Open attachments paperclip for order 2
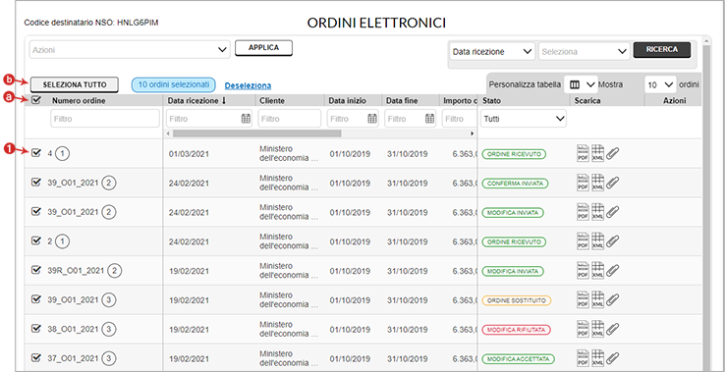 point(613,240)
